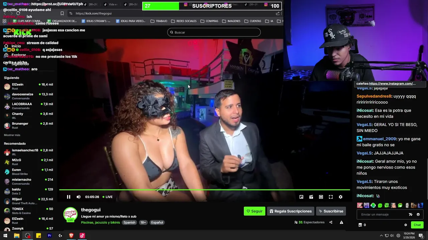Open Adobe Premiere Pro from taskbar
Viewport: 428px width, 240px height.
click(49, 236)
